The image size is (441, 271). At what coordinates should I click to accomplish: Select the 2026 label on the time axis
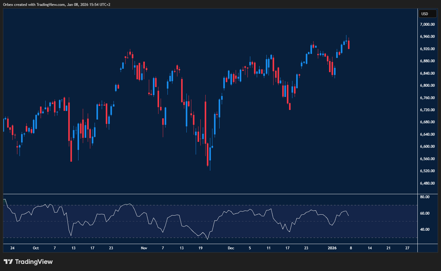tap(332, 248)
